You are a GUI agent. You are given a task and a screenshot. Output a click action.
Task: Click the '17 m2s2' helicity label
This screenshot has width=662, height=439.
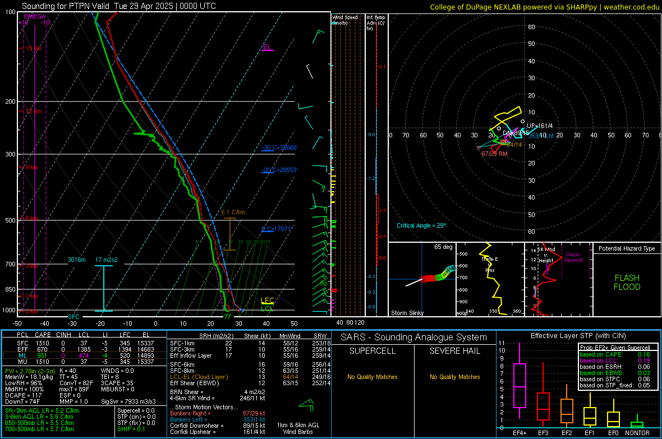click(107, 260)
